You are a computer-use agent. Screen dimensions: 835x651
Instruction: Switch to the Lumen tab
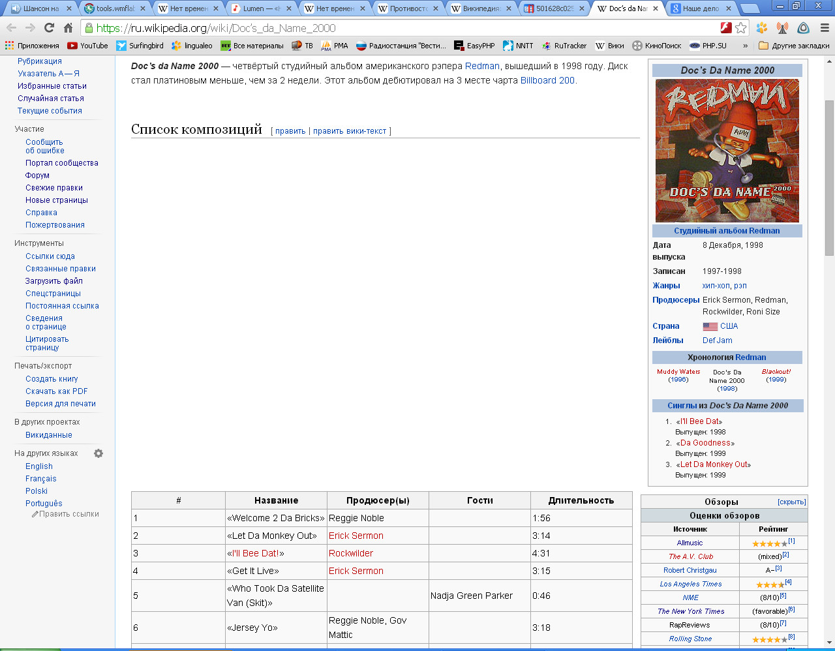(261, 8)
